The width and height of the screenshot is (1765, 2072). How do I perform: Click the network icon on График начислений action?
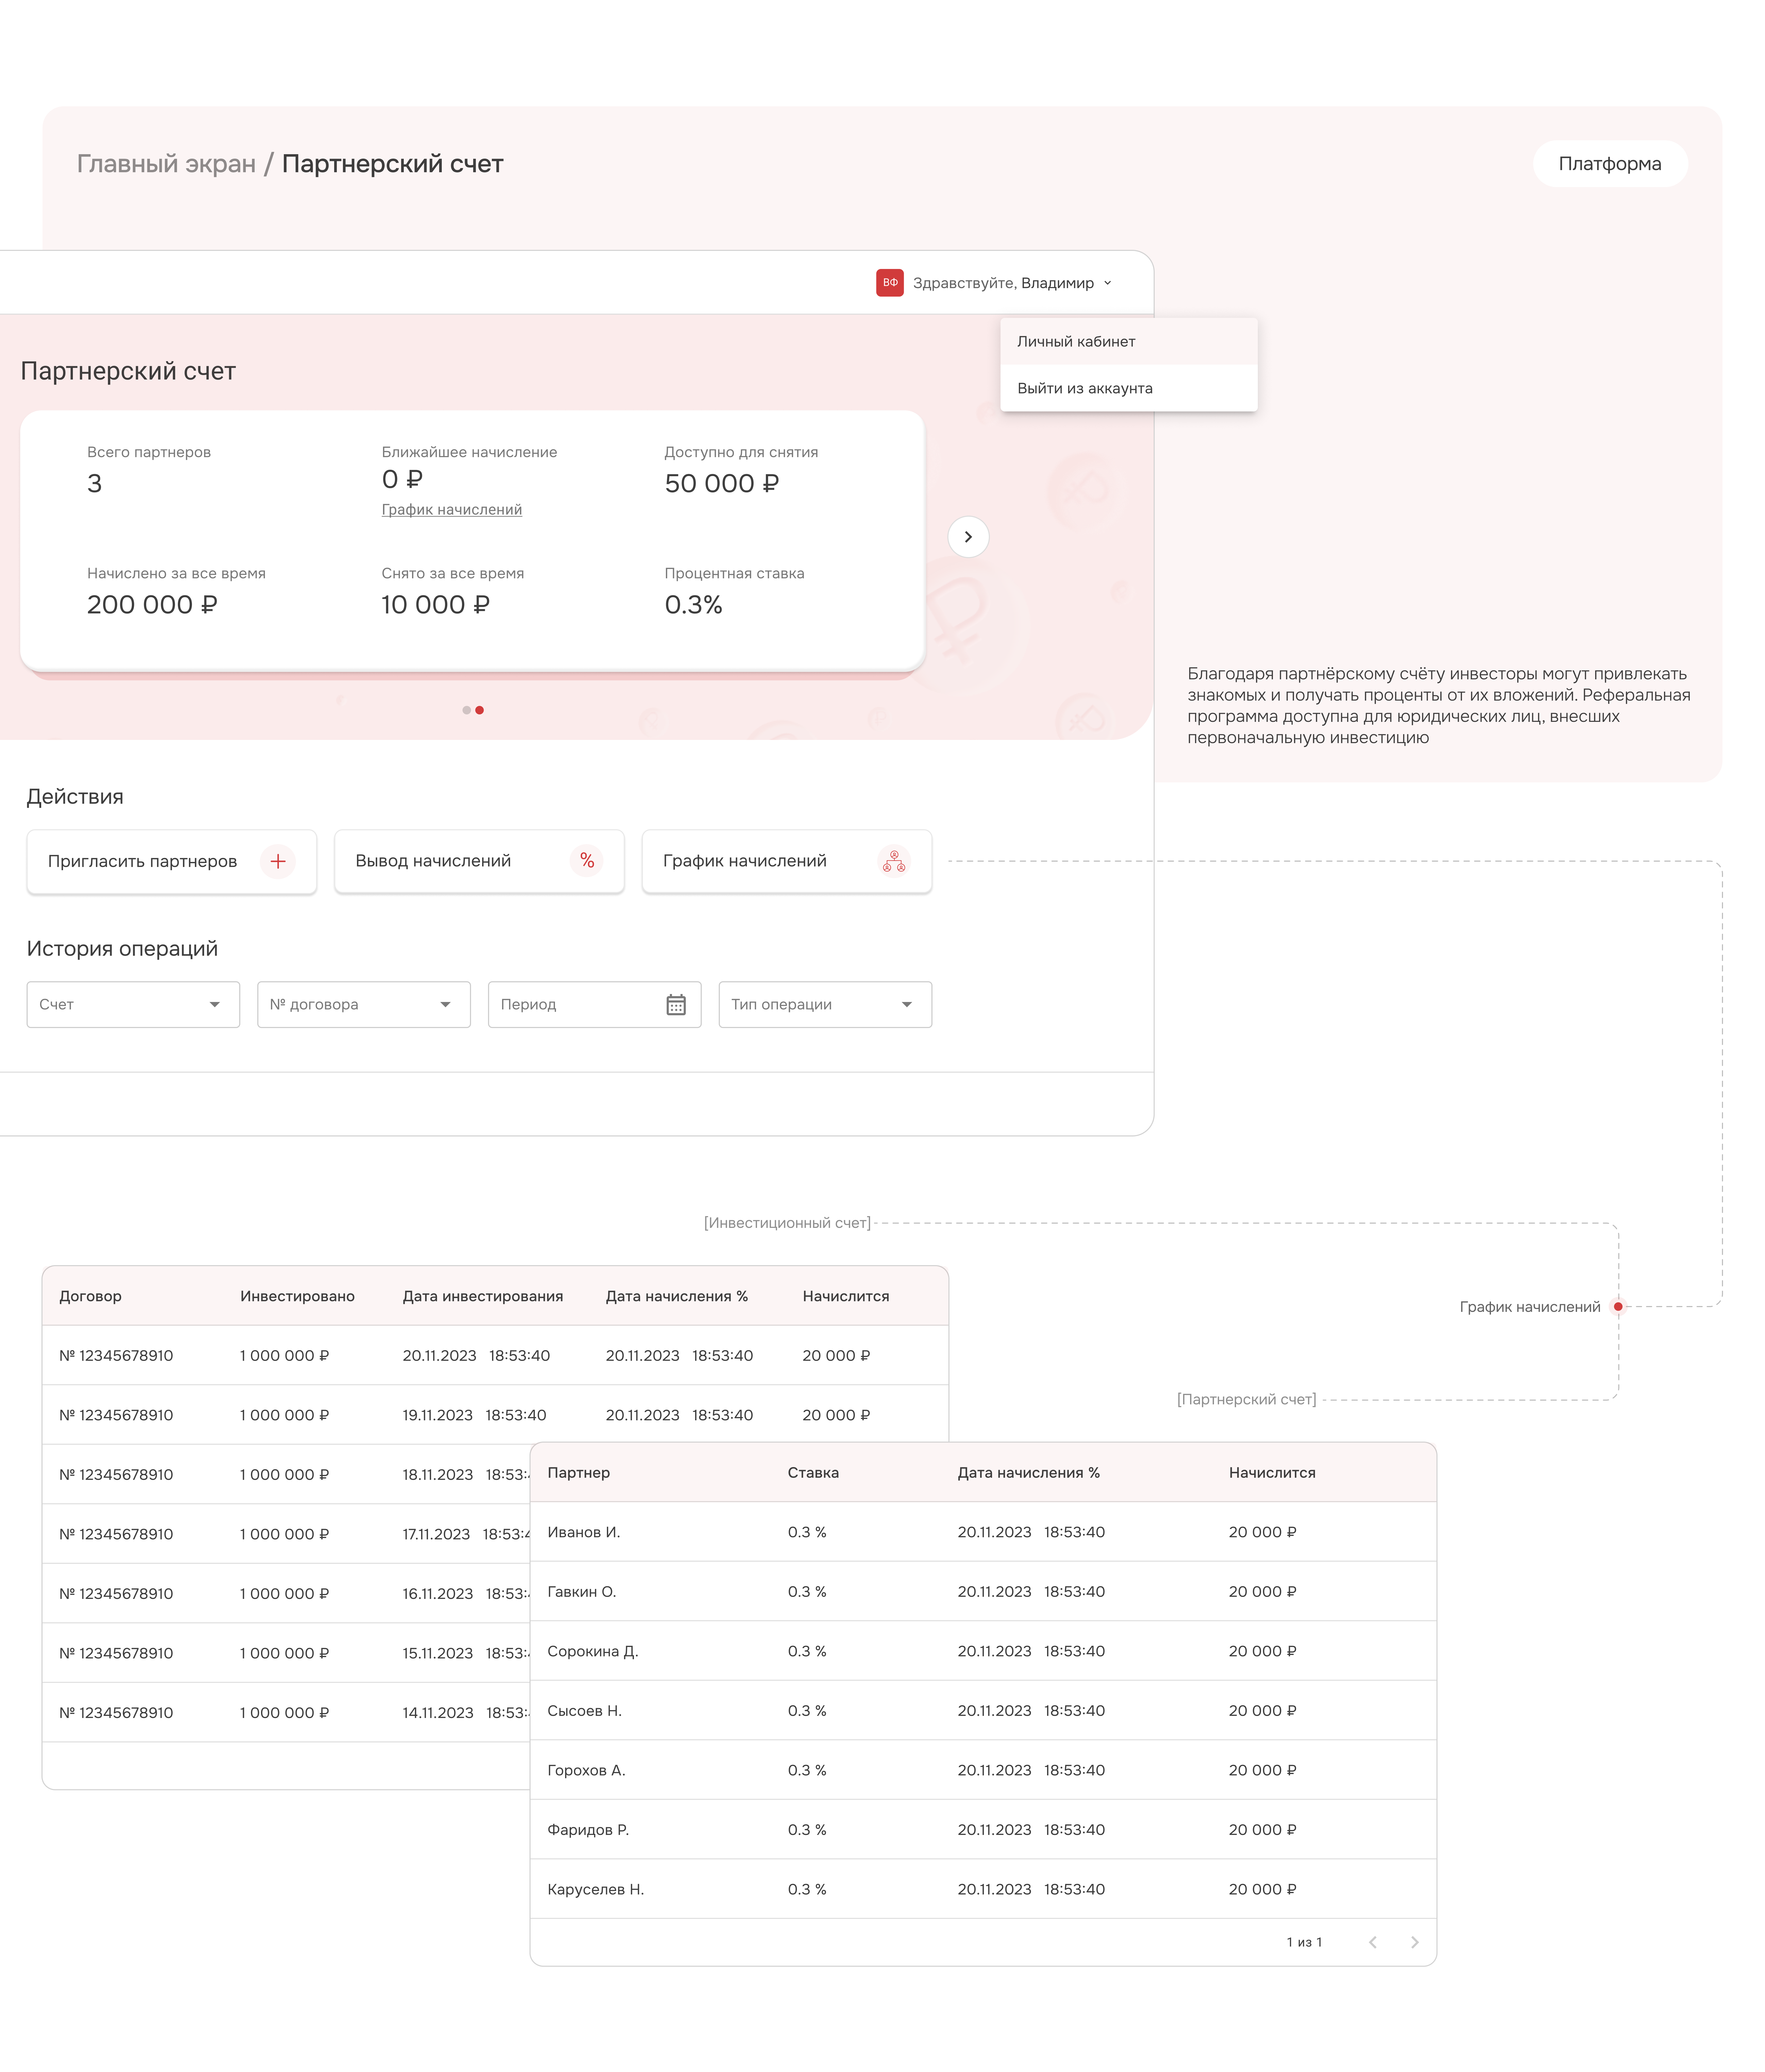click(894, 861)
